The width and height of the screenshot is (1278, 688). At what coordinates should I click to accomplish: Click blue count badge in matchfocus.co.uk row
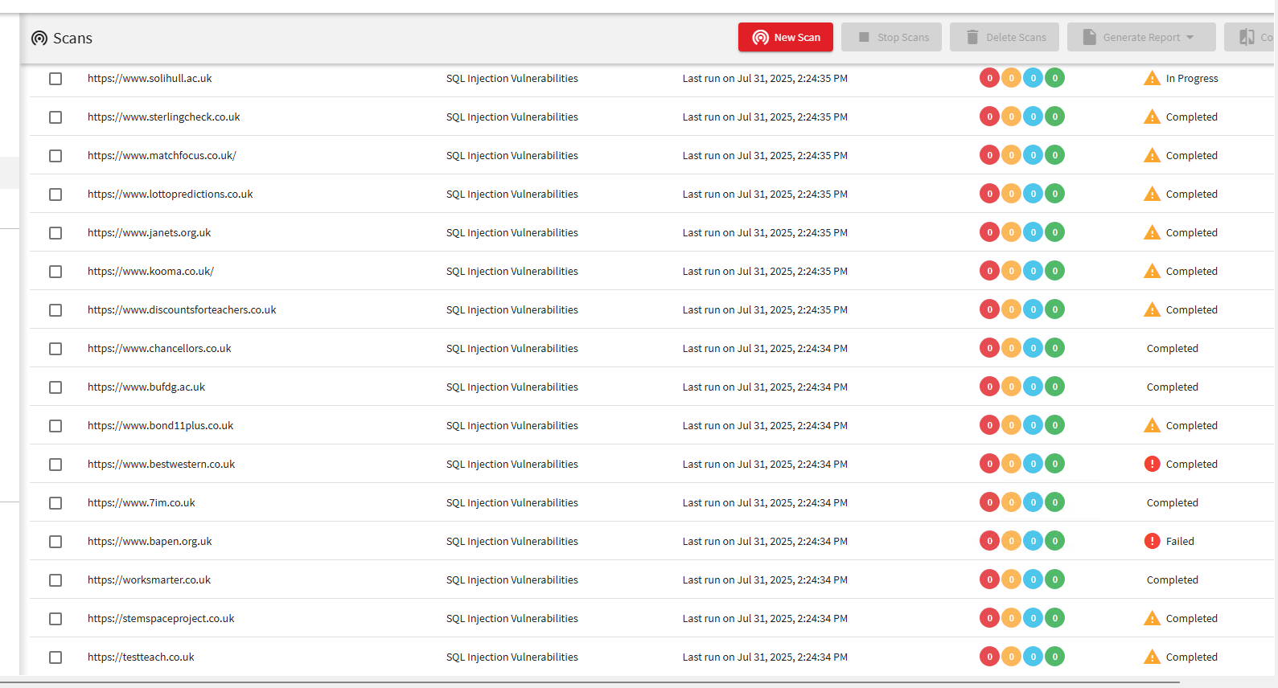(x=1033, y=155)
